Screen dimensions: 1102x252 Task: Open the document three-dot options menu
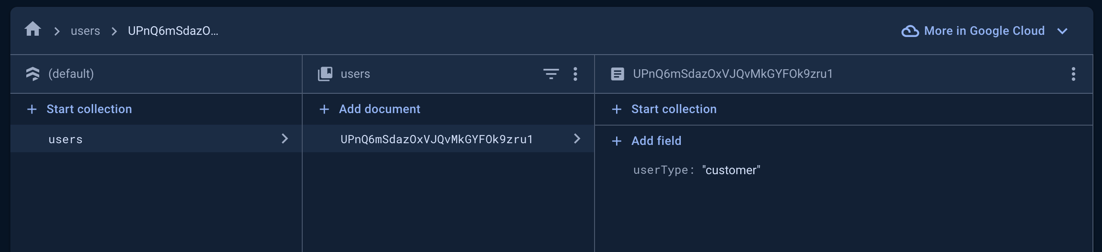tap(1073, 74)
